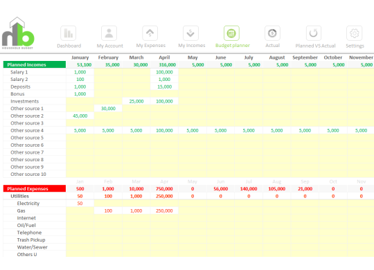
Task: Click the Other source 10 row label
Action: click(28, 174)
